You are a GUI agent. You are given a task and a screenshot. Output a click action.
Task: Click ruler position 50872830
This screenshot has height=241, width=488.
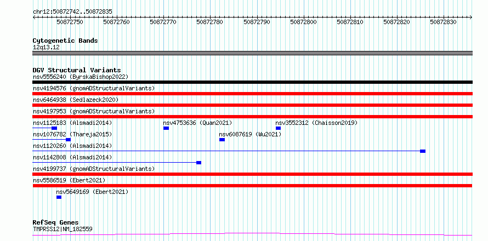[x=444, y=22]
